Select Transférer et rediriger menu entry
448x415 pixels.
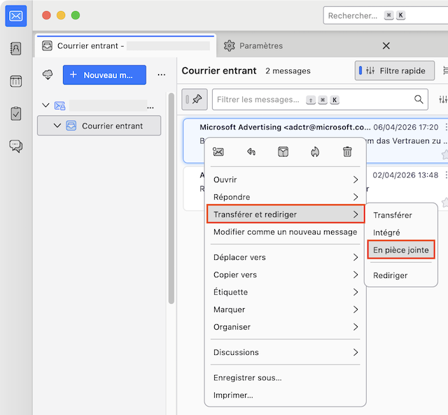[x=286, y=214]
